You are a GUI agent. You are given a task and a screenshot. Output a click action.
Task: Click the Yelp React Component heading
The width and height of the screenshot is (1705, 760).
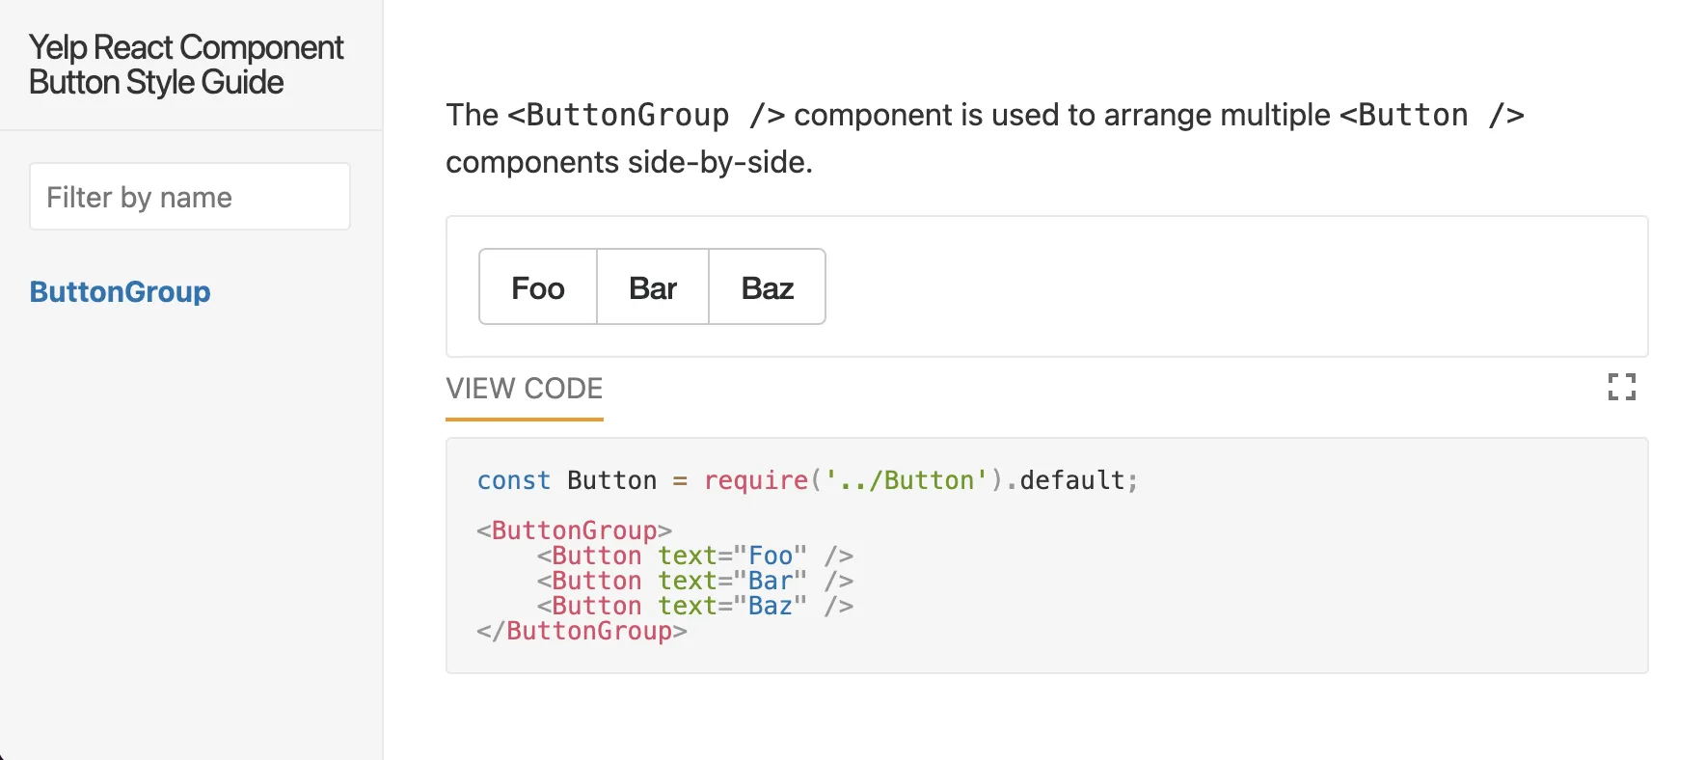click(x=185, y=64)
